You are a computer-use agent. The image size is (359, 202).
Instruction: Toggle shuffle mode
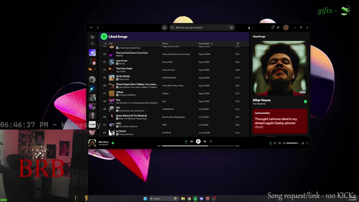click(186, 141)
